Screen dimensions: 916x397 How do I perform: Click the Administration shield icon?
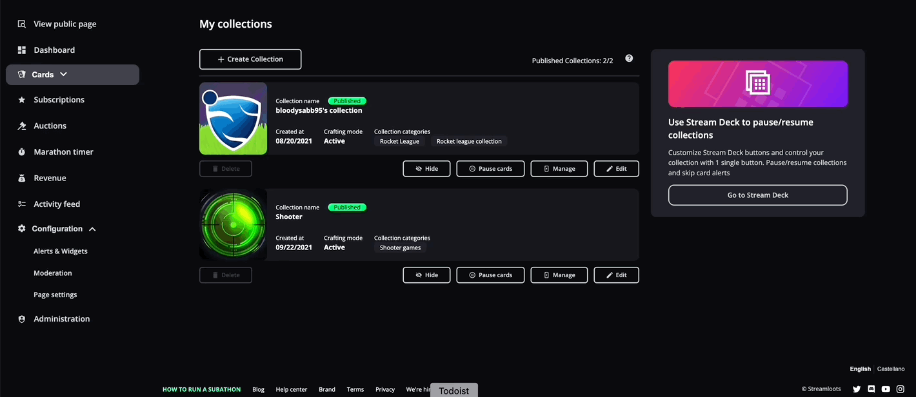click(21, 319)
